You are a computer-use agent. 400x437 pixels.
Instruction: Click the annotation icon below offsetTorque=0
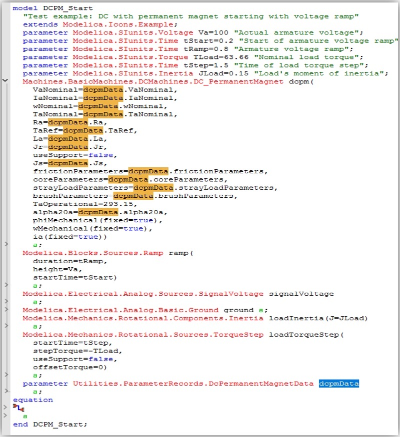click(35, 376)
